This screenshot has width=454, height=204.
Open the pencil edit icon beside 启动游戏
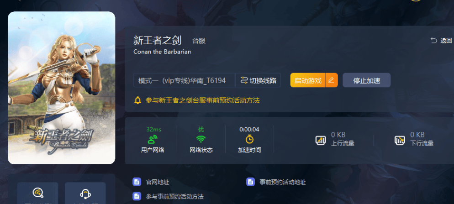click(332, 80)
